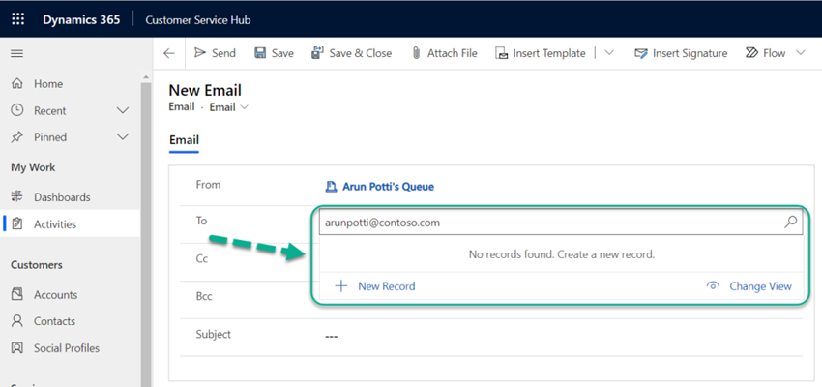Click the "No records found" message
The image size is (822, 387).
point(562,254)
